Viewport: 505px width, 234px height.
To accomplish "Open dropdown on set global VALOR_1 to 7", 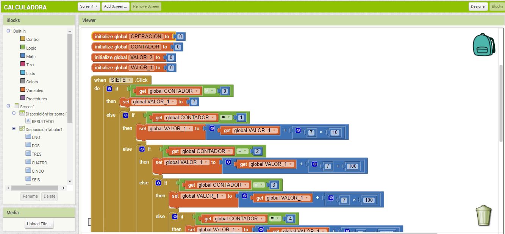I will pos(174,102).
